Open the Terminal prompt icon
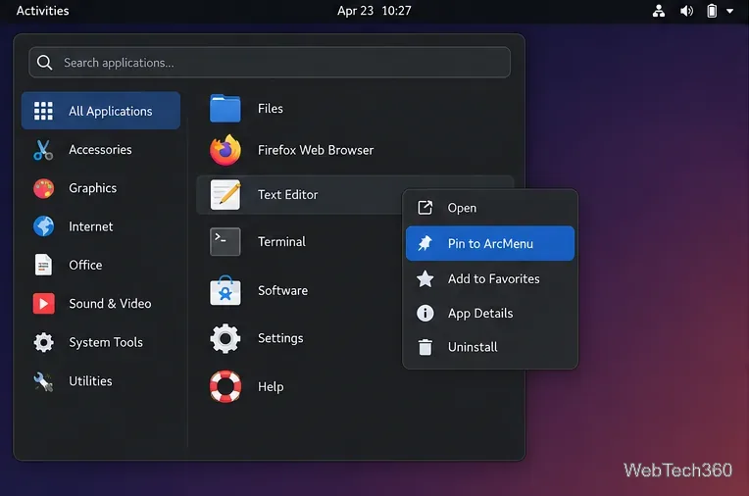The image size is (749, 496). [225, 242]
